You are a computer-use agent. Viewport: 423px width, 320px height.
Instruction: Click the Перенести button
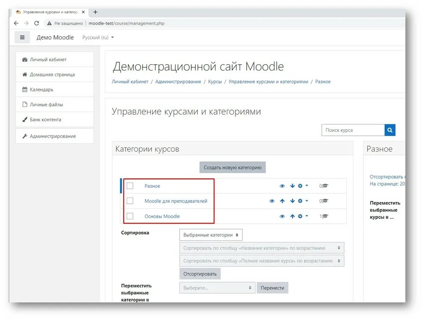[272, 288]
